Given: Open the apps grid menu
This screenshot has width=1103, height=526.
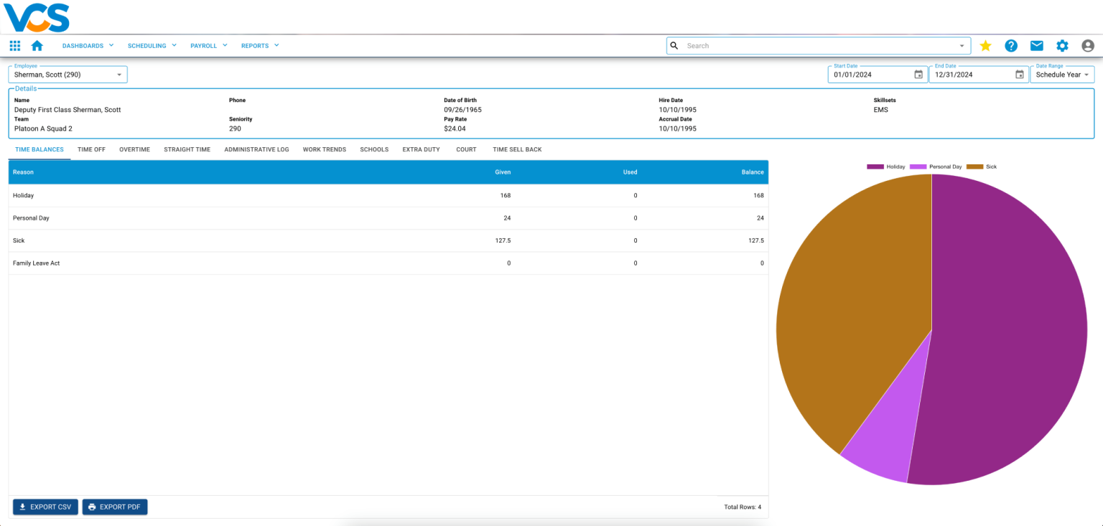Looking at the screenshot, I should tap(14, 45).
